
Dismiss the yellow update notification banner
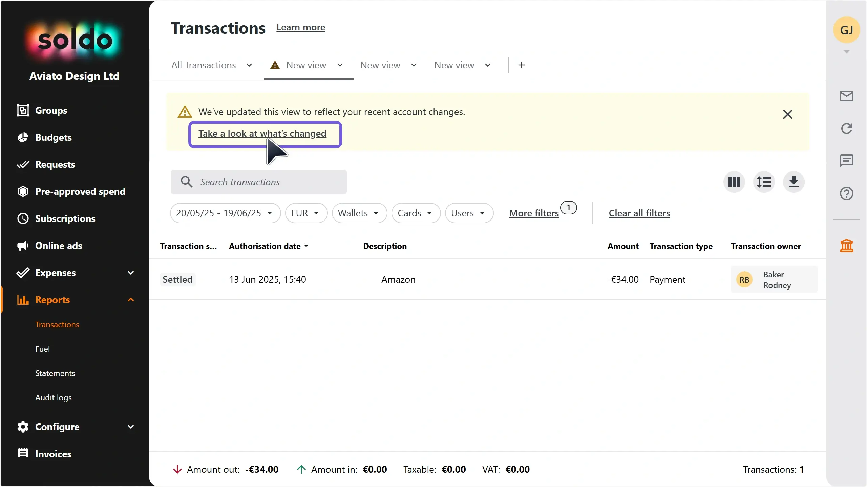click(788, 114)
